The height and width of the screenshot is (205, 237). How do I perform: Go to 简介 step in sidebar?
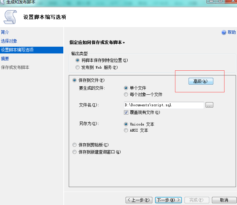[x=5, y=32]
